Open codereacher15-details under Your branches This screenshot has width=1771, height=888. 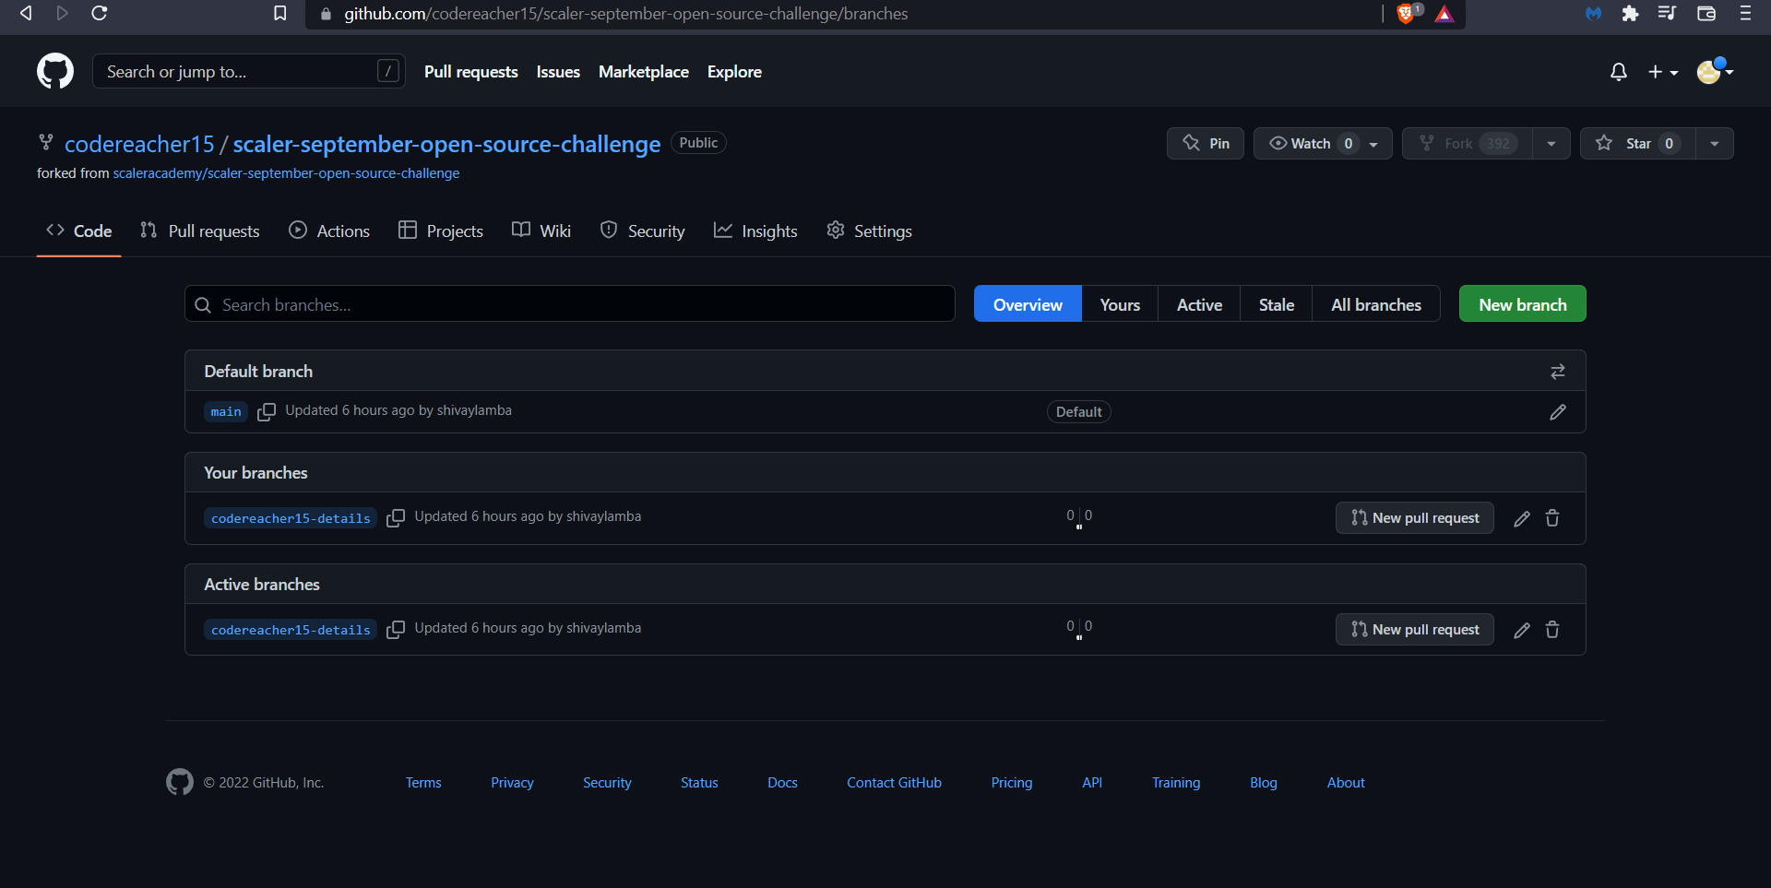[291, 518]
